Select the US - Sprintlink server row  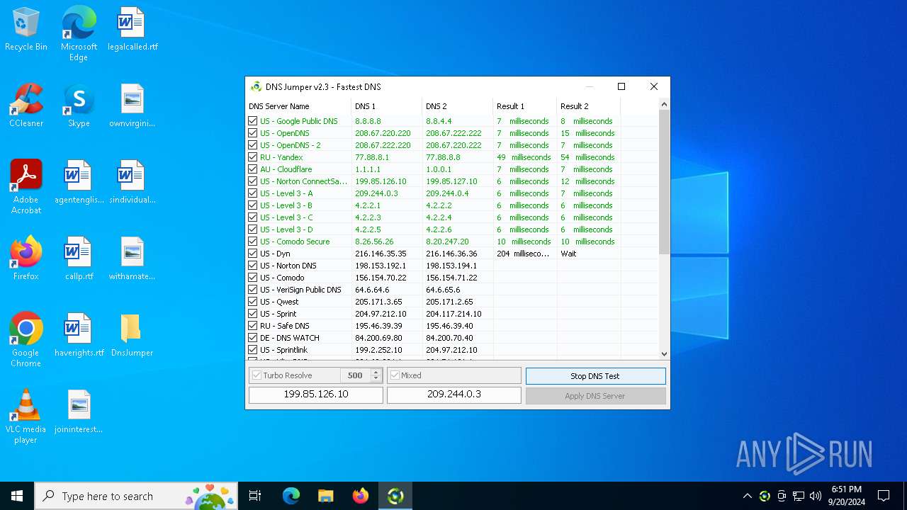(x=452, y=350)
